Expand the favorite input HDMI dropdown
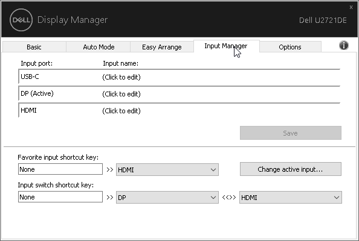Image resolution: width=359 pixels, height=241 pixels. [x=167, y=170]
